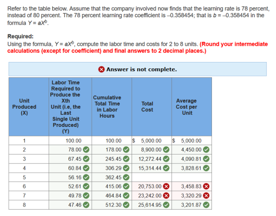Image resolution: width=276 pixels, height=216 pixels.
Task: Click the green check next to 67.45
Action: click(x=86, y=159)
